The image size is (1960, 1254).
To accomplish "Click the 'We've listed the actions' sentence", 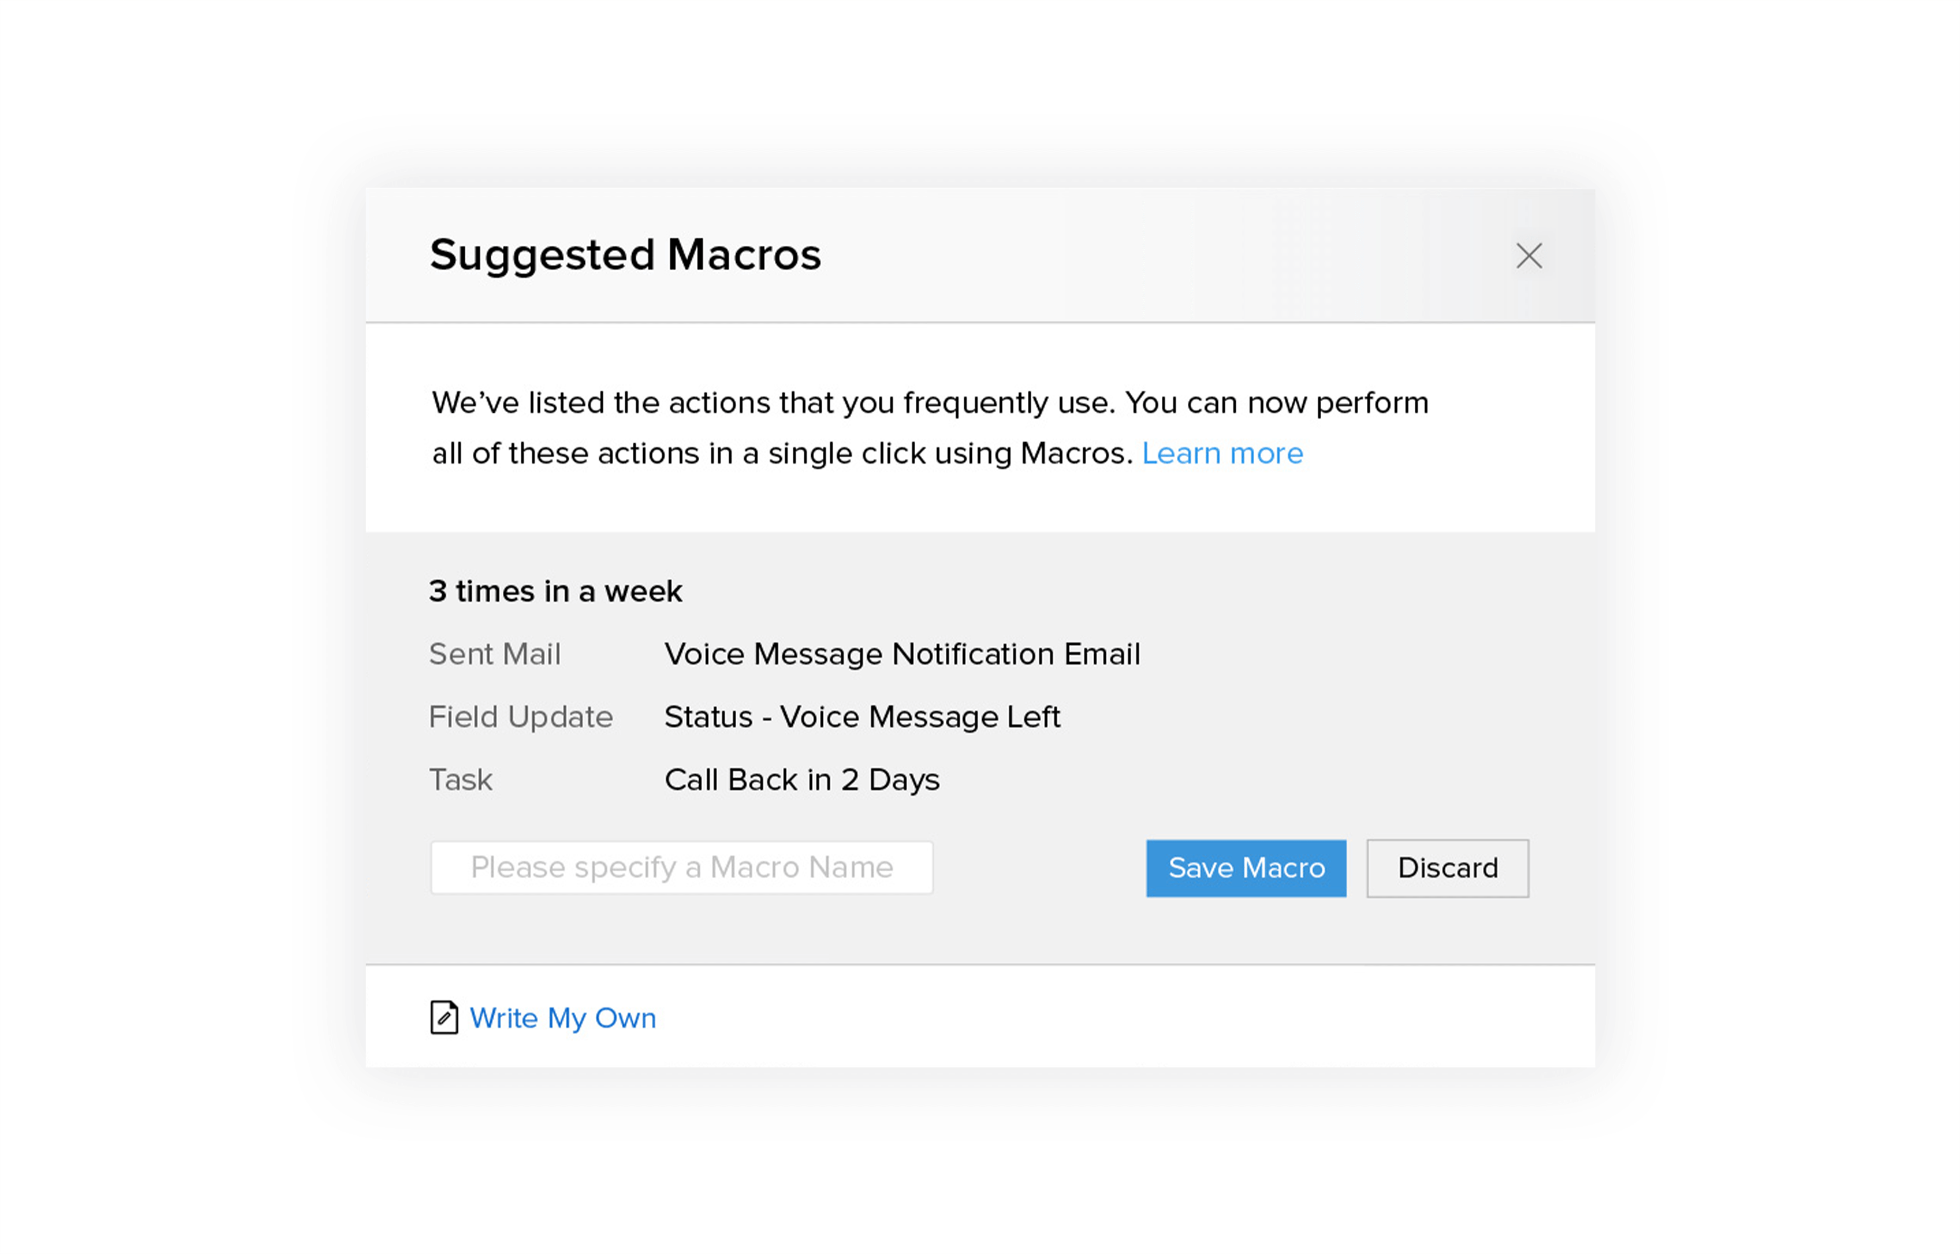I will (929, 402).
